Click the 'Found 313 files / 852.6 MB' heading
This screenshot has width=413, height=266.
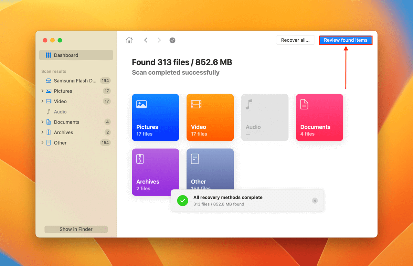pos(182,62)
